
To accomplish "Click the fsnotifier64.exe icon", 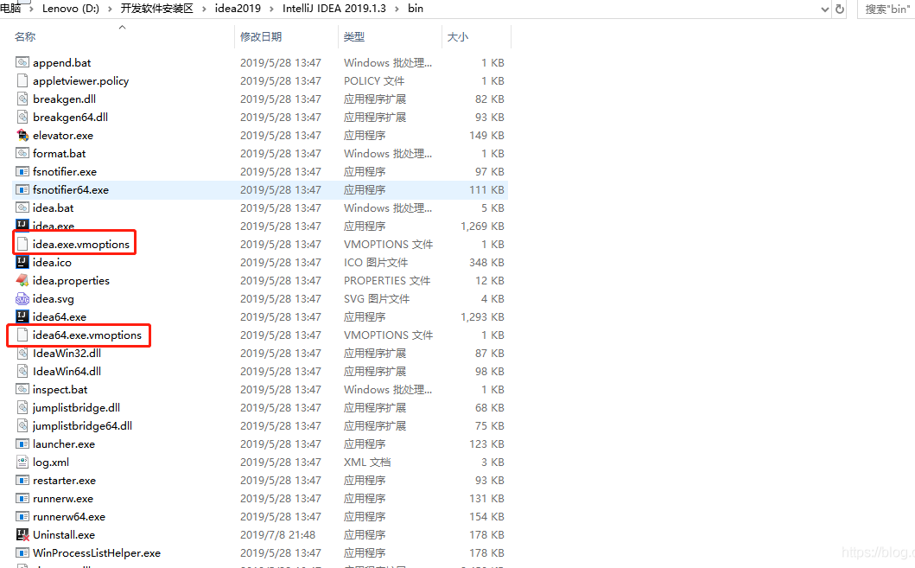I will [22, 189].
